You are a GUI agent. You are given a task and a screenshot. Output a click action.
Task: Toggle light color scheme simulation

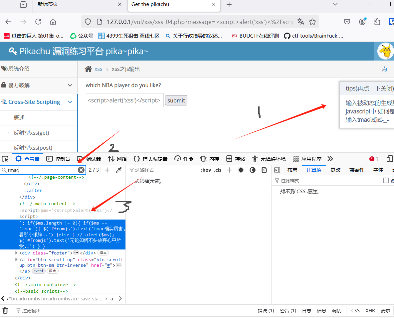tap(241, 170)
